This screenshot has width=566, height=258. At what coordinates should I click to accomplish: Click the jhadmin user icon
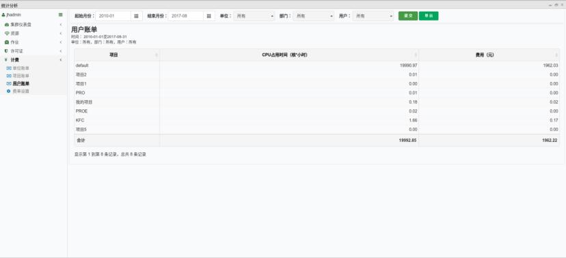click(3, 15)
